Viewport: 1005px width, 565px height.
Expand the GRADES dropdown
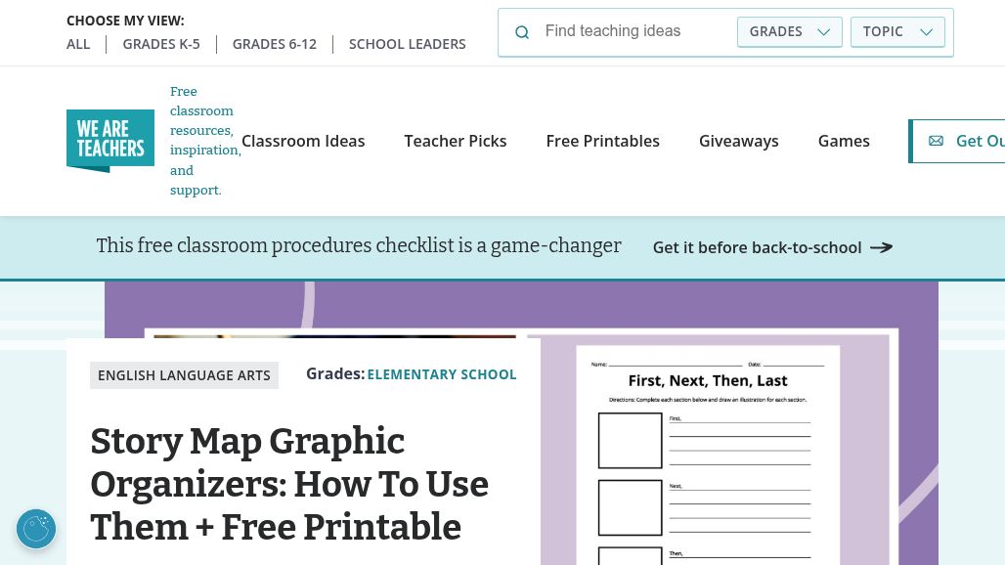coord(790,31)
